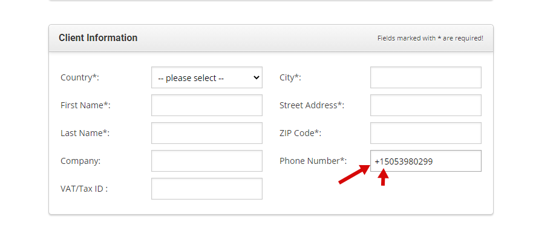556x228 pixels.
Task: Focus the Street Address text box
Action: 426,105
